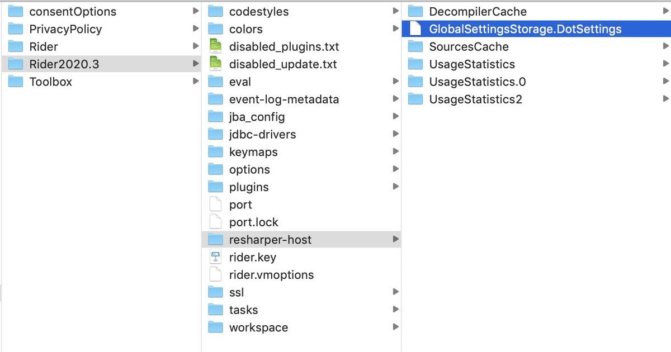This screenshot has height=352, width=671.
Task: Expand PrivacyPolicy using its arrow
Action: (195, 29)
